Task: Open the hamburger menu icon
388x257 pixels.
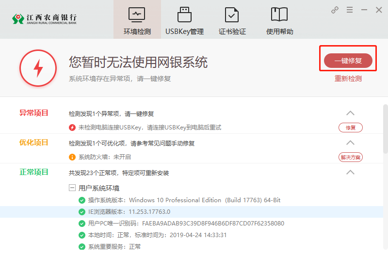Action: point(350,10)
